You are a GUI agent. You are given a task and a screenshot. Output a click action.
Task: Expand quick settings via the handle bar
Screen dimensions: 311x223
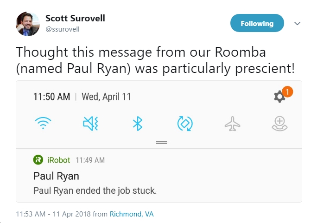click(161, 142)
